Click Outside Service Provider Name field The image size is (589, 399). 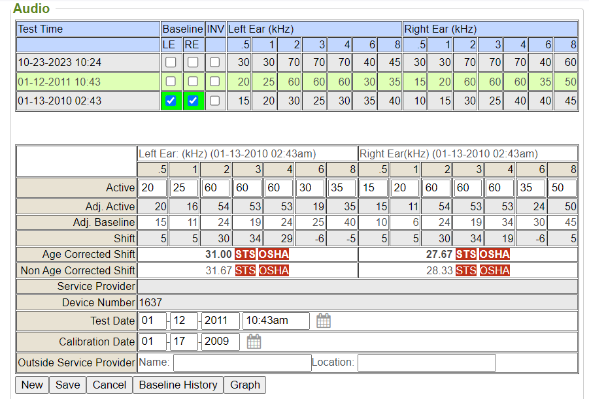[242, 362]
